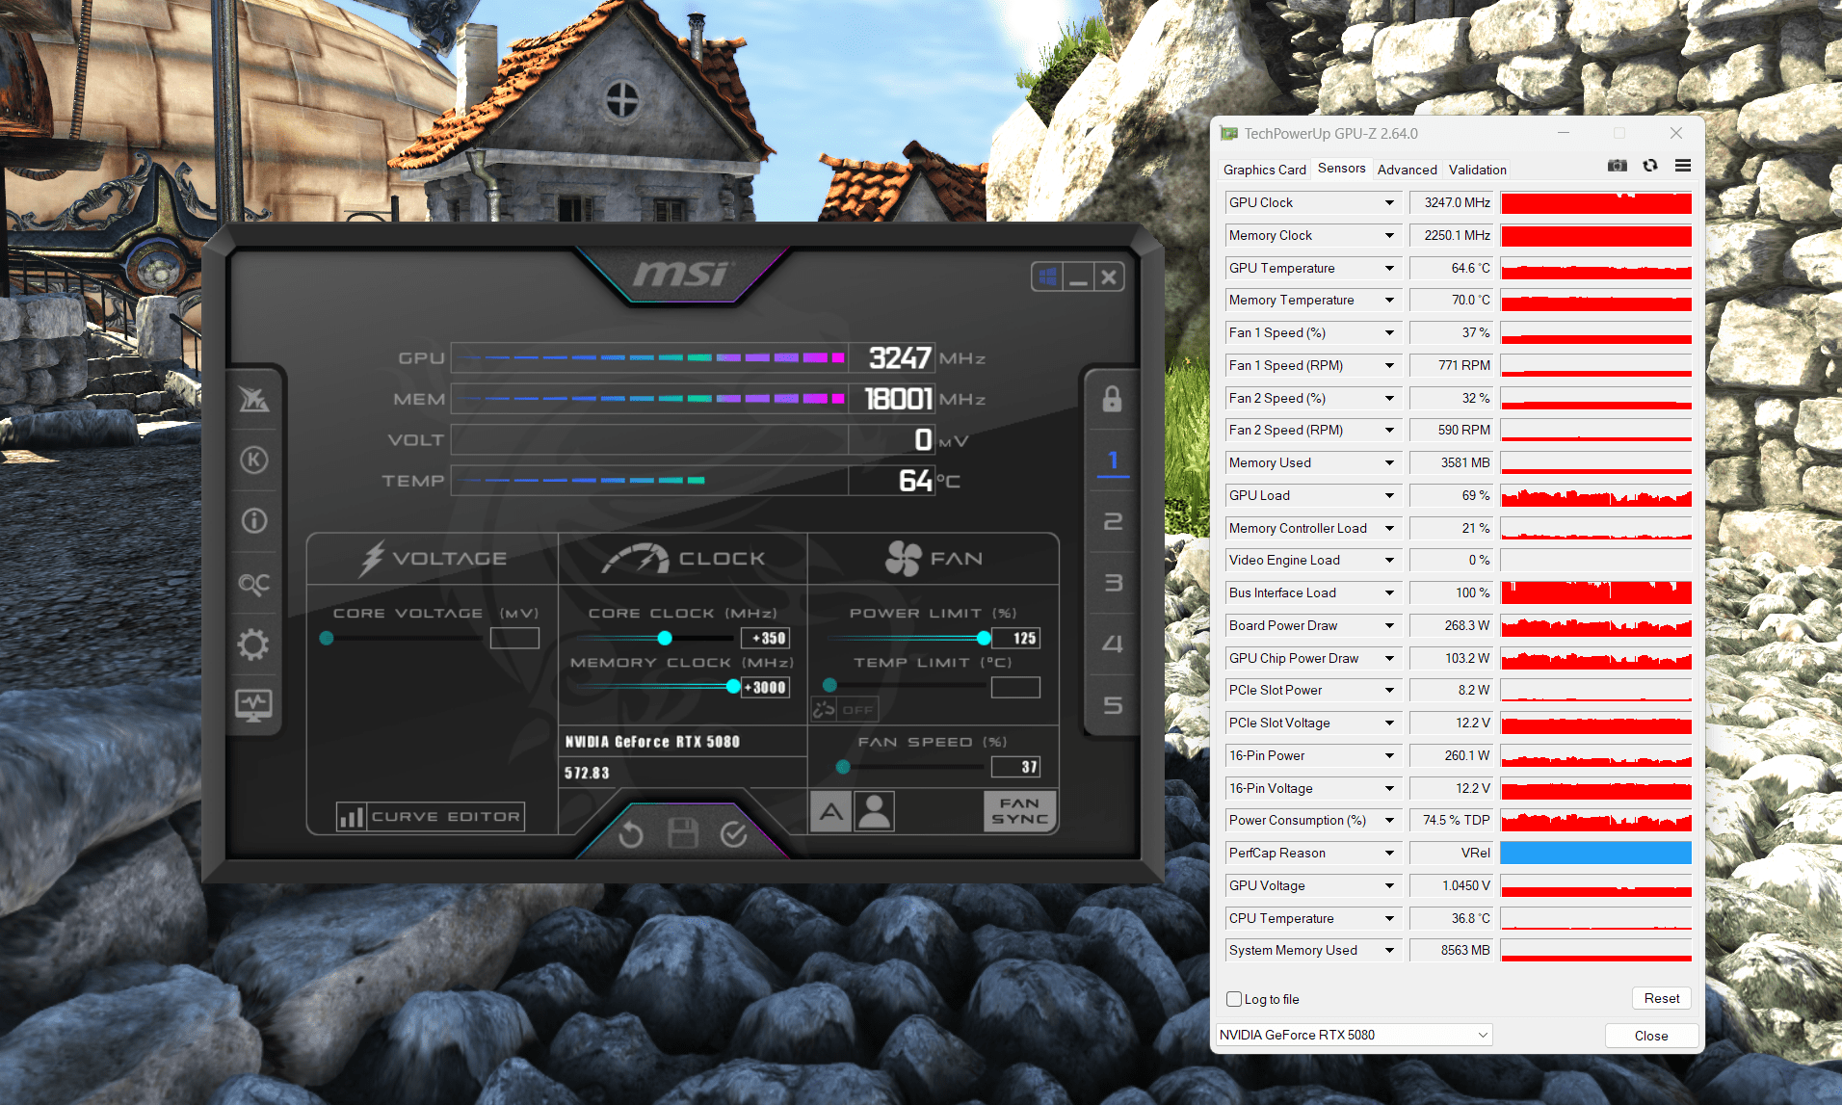Open the hardware monitor icon in Afterburner
This screenshot has width=1842, height=1105.
tap(253, 705)
